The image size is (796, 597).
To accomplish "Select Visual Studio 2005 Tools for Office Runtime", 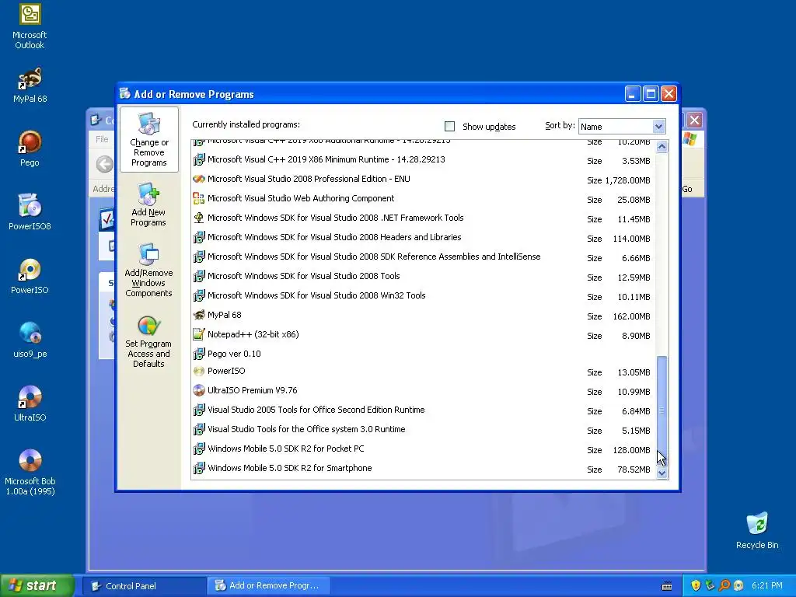I will click(x=422, y=410).
